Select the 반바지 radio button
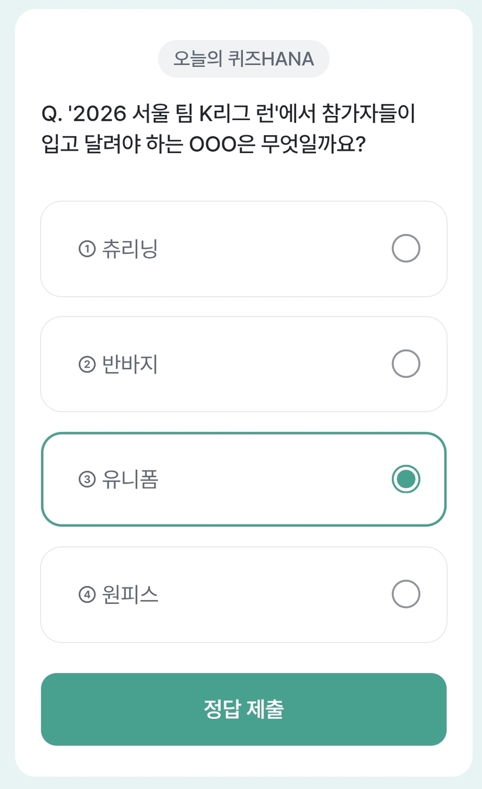Viewport: 482px width, 789px height. (x=405, y=364)
